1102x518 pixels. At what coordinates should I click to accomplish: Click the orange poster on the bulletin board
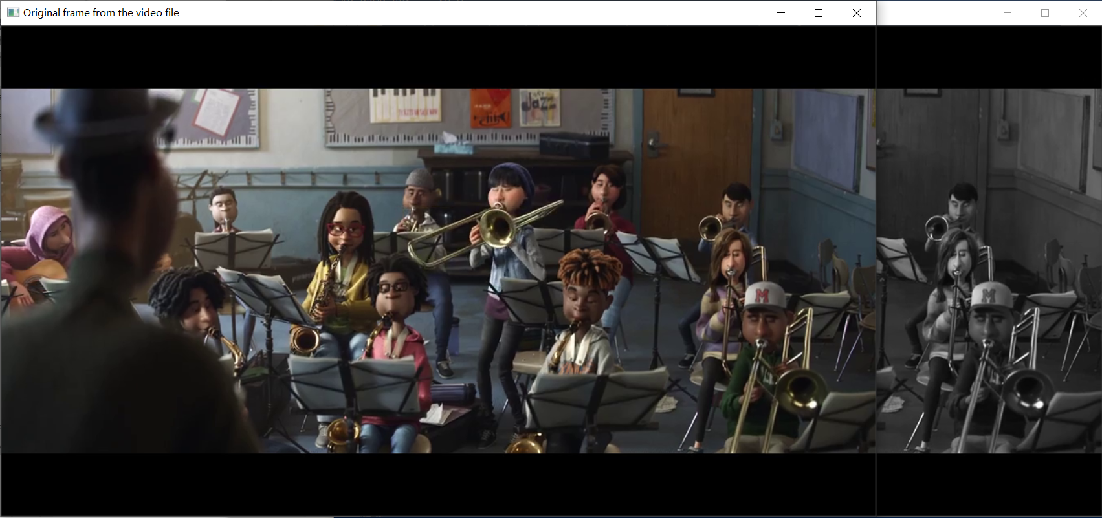pyautogui.click(x=490, y=108)
